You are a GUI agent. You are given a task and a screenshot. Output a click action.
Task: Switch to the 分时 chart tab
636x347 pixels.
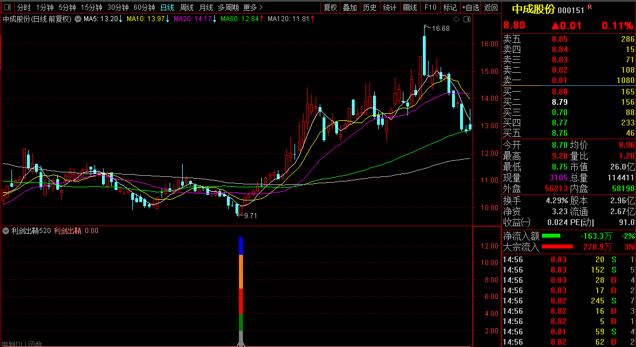point(23,7)
